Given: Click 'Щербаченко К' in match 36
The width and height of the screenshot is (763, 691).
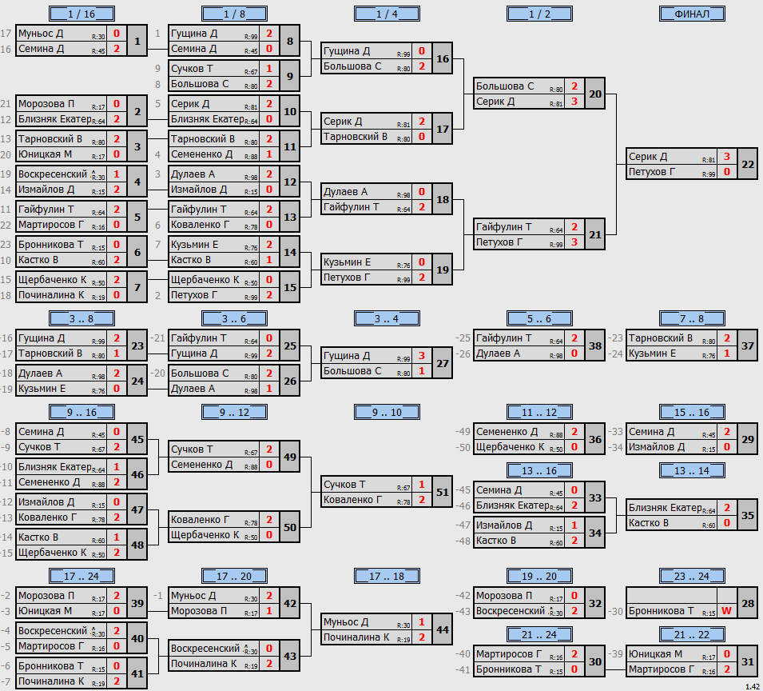Looking at the screenshot, I should (x=510, y=447).
